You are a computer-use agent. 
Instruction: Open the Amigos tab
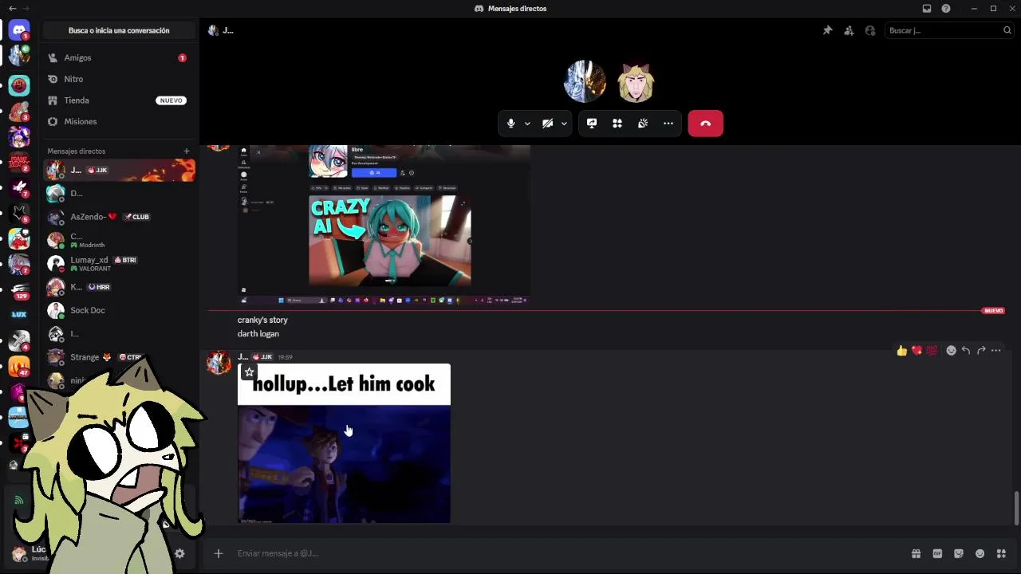click(119, 58)
